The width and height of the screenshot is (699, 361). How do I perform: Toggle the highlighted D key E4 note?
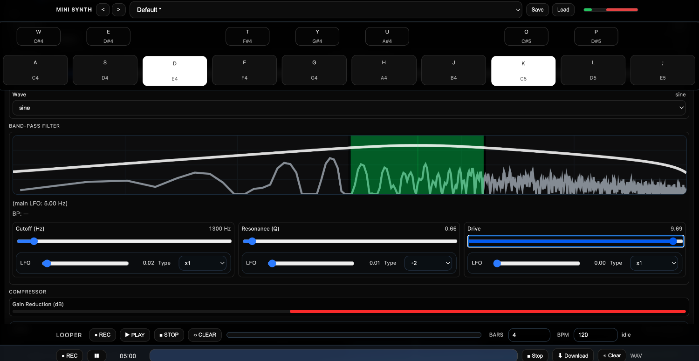click(175, 71)
